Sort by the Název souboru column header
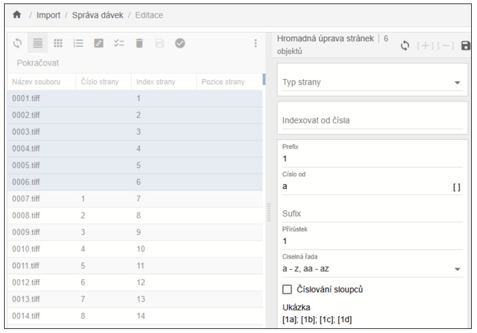Screen dimensions: 477x333 tap(36, 82)
